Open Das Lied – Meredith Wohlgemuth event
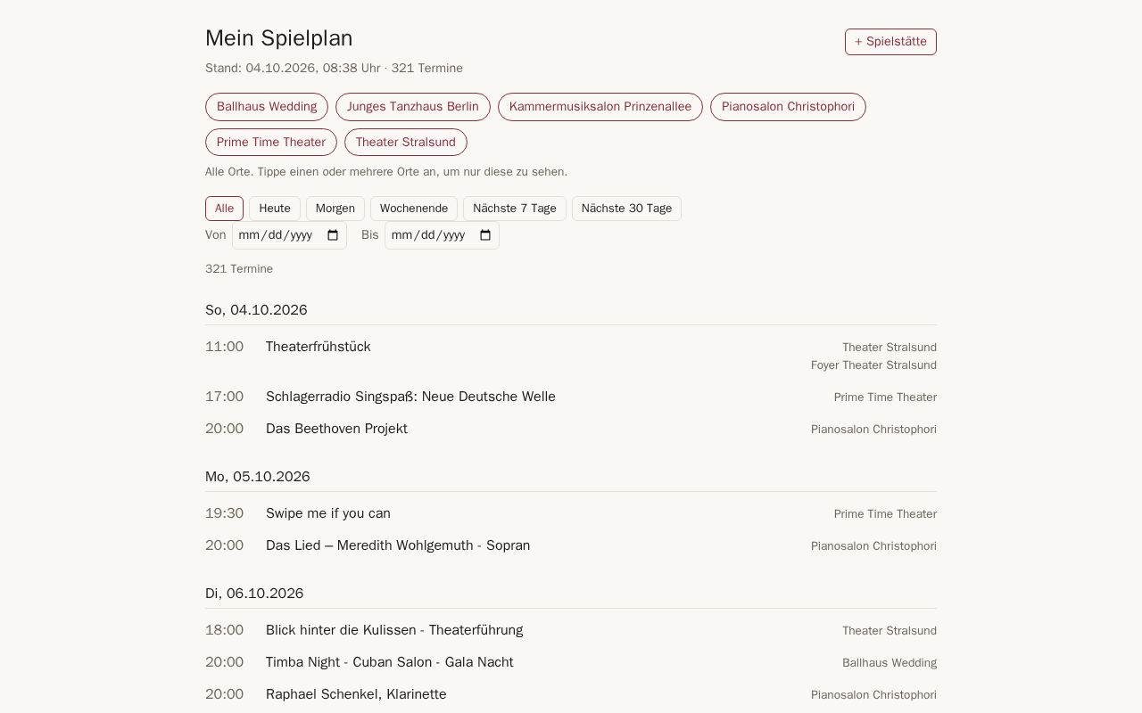The height and width of the screenshot is (713, 1142). (398, 545)
